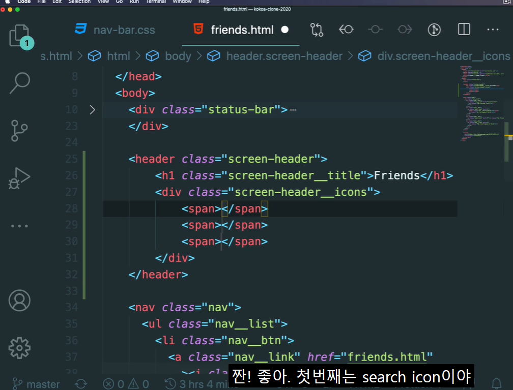The height and width of the screenshot is (390, 513).
Task: Click line number 25 in the gutter
Action: click(x=72, y=159)
